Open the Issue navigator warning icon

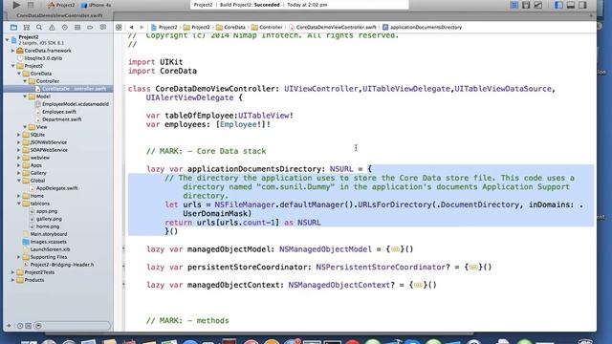point(52,28)
